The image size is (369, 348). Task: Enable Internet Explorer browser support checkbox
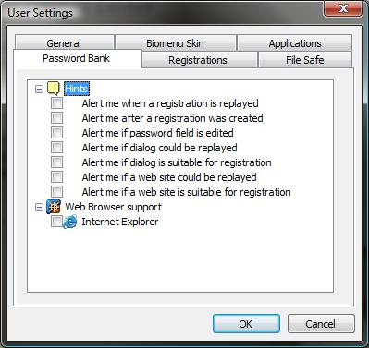(56, 222)
